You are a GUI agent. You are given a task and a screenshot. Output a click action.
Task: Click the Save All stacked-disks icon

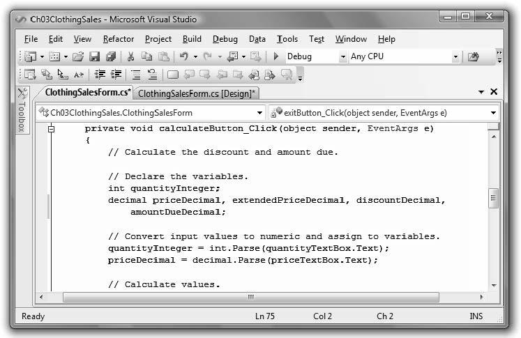111,56
